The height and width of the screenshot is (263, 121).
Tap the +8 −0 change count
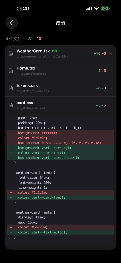(101, 88)
